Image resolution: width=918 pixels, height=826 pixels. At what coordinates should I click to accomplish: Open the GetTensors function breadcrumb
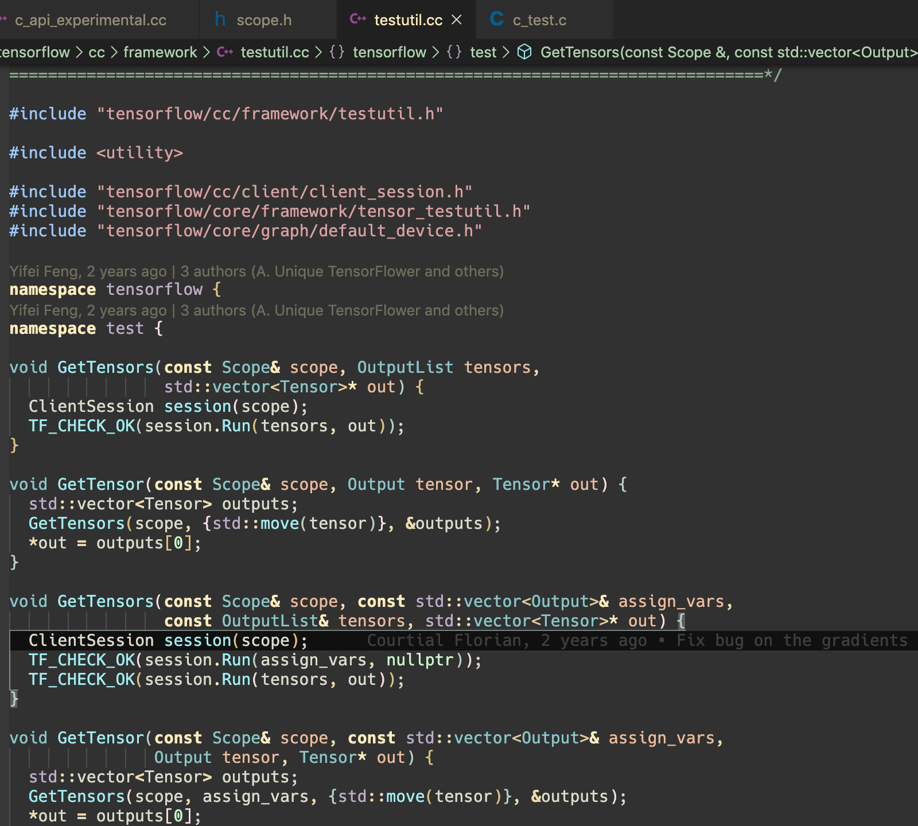point(729,52)
